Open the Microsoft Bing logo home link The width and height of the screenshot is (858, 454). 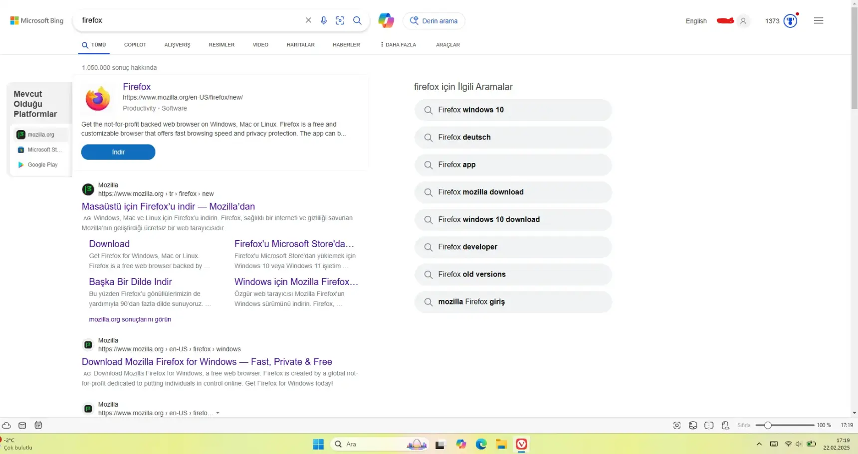[x=37, y=20]
